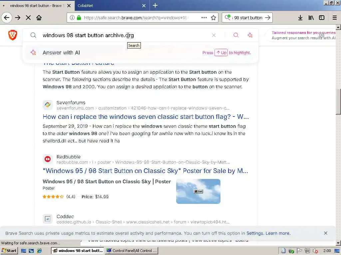Toggle the sidebar view
The height and width of the screenshot is (255, 341).
(x=322, y=18)
